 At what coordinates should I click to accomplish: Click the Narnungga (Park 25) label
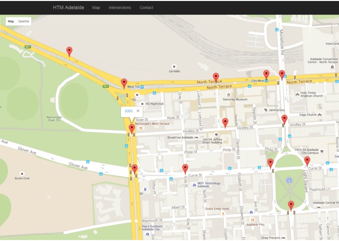[54, 119]
